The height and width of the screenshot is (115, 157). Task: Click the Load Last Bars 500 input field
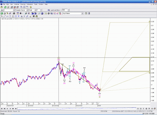click(65, 10)
